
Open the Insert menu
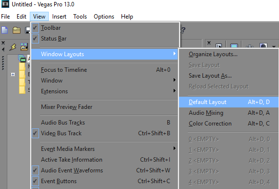(x=59, y=17)
